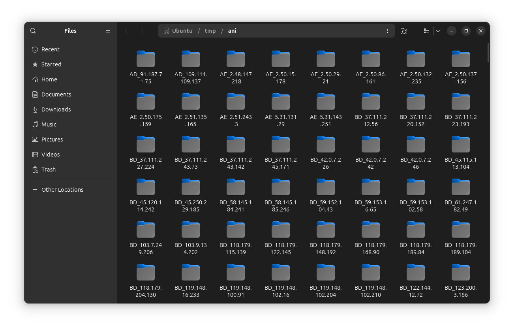Open the Recent sidebar item
Image resolution: width=514 pixels, height=330 pixels.
[50, 49]
